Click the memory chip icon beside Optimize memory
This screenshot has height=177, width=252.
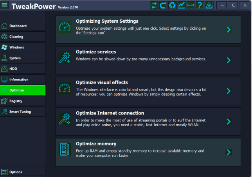(x=65, y=149)
